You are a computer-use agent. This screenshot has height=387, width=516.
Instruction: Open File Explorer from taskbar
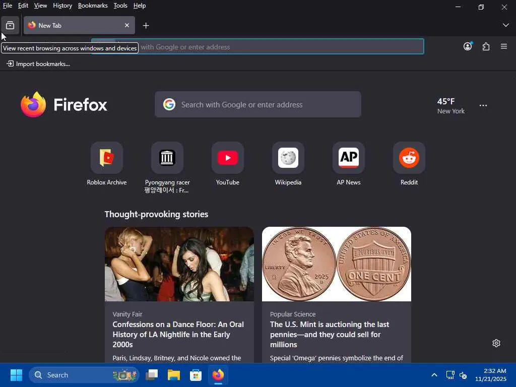(x=174, y=375)
